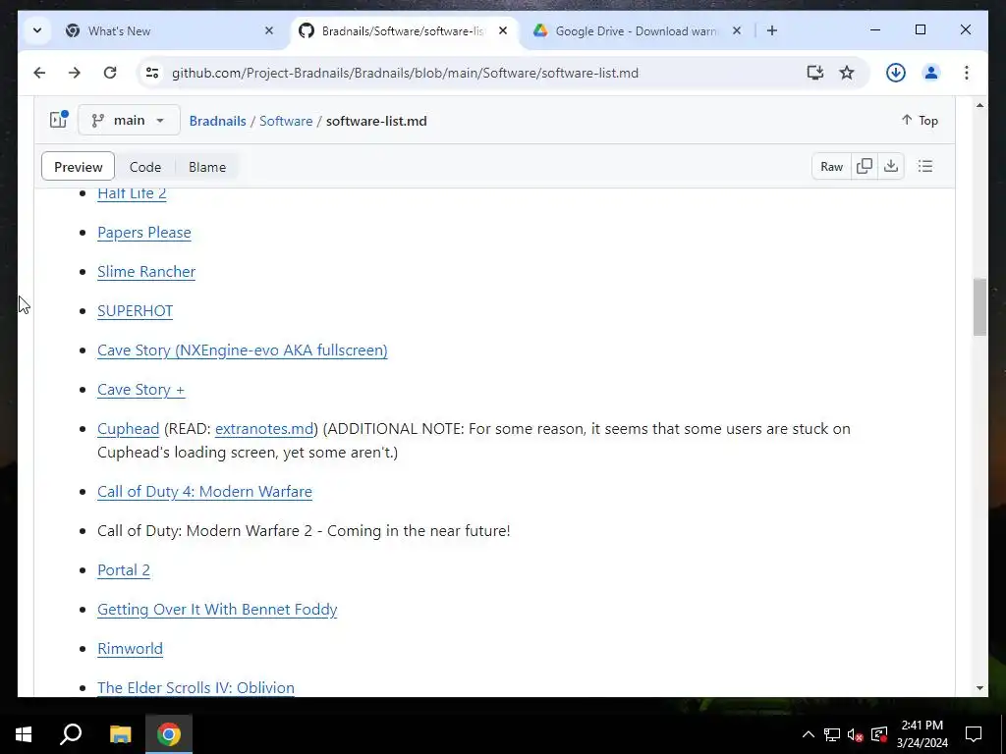Image resolution: width=1006 pixels, height=754 pixels.
Task: Open tab search dropdown arrow
Action: click(x=37, y=30)
